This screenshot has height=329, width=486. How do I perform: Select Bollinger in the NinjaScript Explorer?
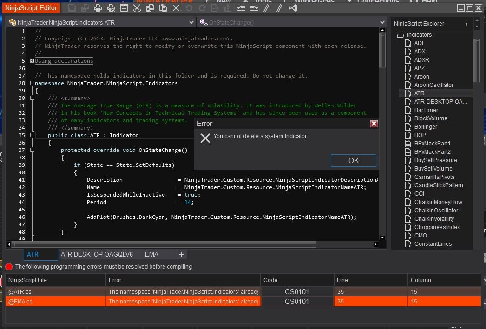[x=426, y=127]
